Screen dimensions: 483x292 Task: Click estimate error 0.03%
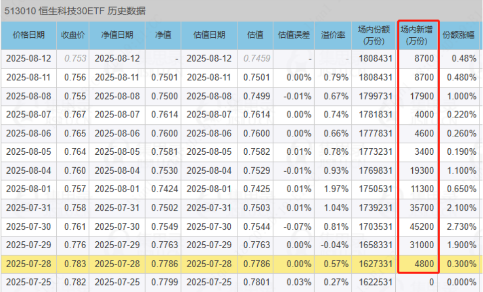tap(299, 282)
